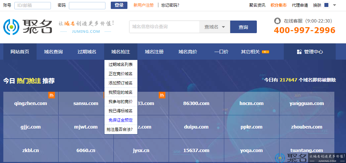Open the 域名抢注 navigation item

(121, 52)
